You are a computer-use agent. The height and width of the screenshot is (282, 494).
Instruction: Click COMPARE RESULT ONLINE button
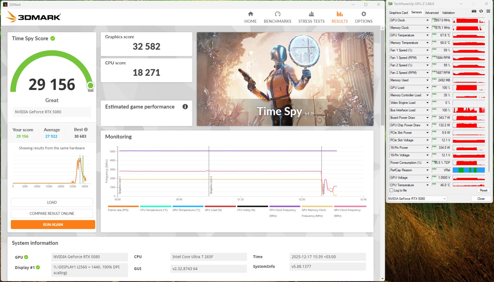[x=52, y=213]
